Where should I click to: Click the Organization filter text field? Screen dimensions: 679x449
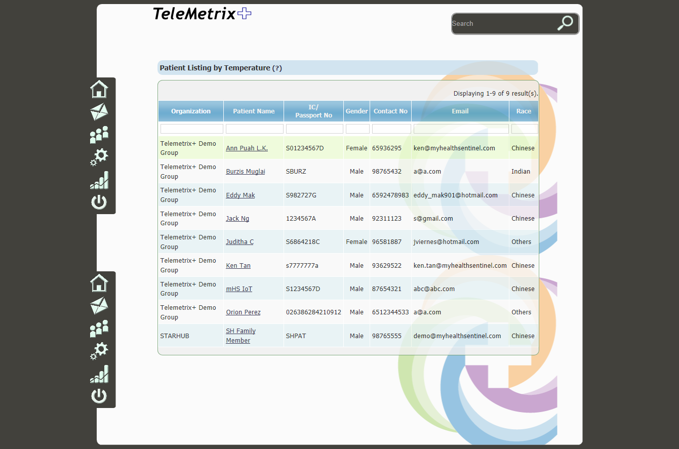[191, 129]
